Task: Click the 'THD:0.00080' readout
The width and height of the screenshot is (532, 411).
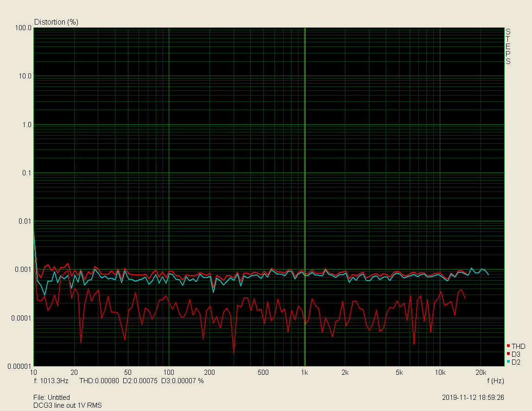Action: tap(99, 381)
